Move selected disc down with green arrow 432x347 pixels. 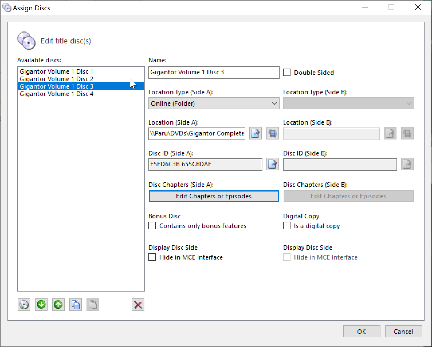(41, 305)
